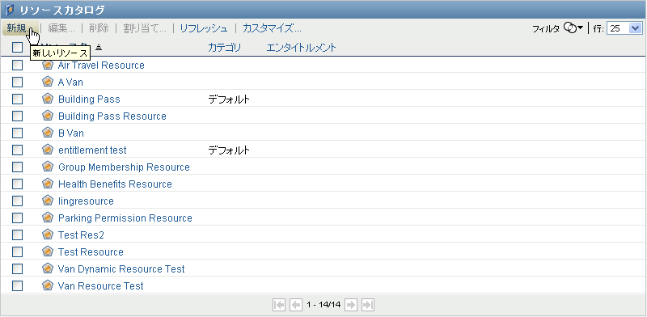647x317 pixels.
Task: Check the B Van row checkbox
Action: click(x=17, y=133)
